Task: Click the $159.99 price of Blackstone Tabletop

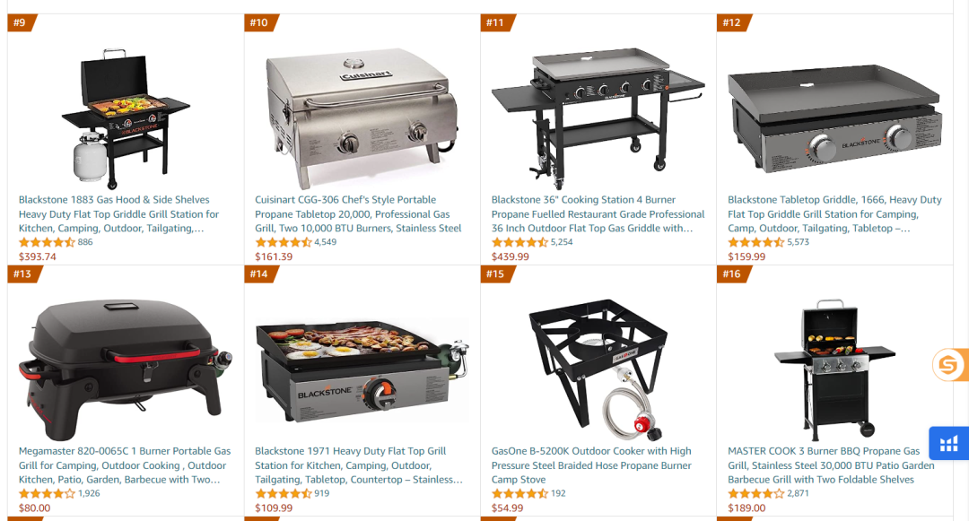Action: click(x=746, y=256)
